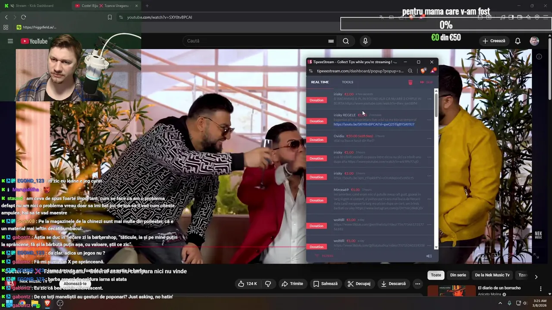The width and height of the screenshot is (552, 310).
Task: Open the bookmarks bar apps grid icon
Action: (6, 27)
